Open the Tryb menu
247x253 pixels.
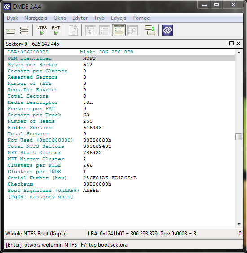(x=99, y=18)
